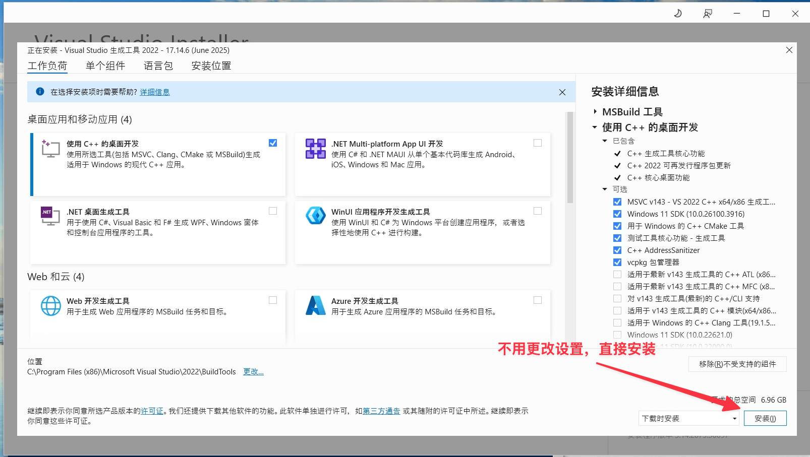Close the installer dialog with X
Screen dimensions: 810x457
tap(789, 50)
